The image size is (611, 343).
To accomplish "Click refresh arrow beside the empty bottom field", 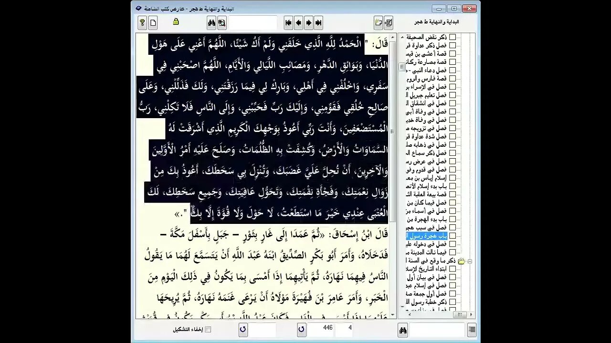I will [x=243, y=329].
